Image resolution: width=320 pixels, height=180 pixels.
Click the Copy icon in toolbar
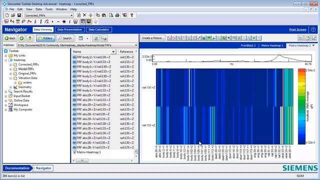(98, 15)
